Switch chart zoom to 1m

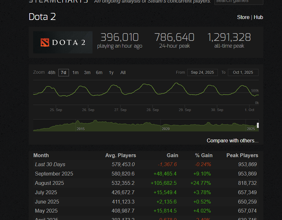[x=75, y=72]
